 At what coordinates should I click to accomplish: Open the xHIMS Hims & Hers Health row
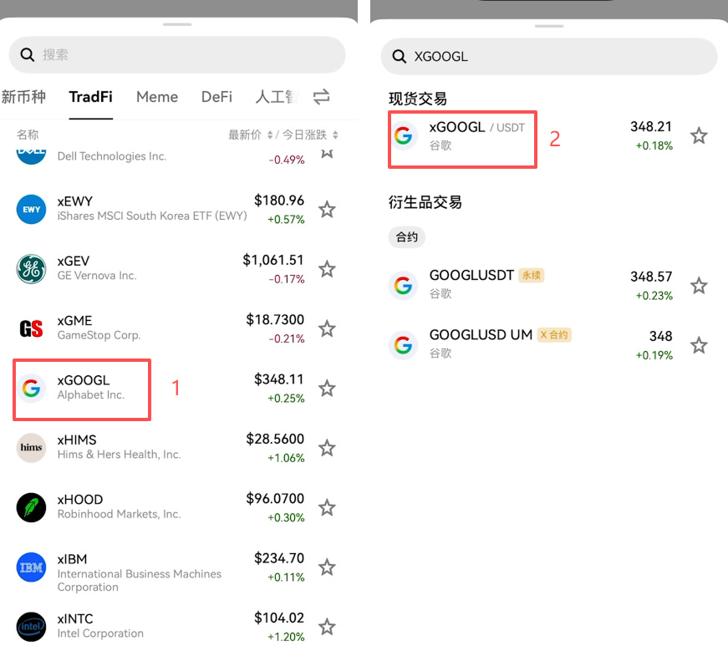click(176, 448)
